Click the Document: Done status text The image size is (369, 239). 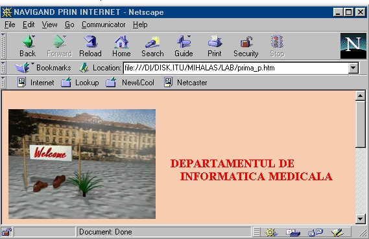click(x=106, y=232)
